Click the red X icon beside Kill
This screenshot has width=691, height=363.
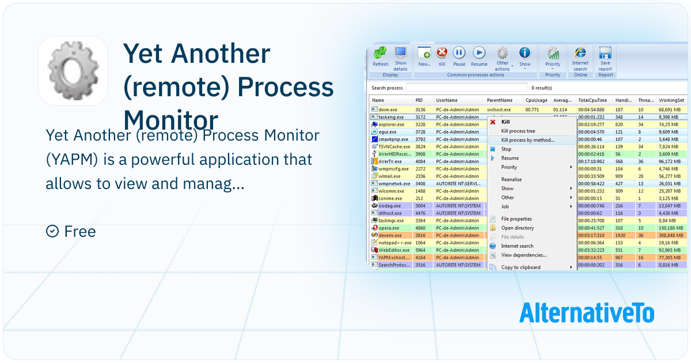pyautogui.click(x=493, y=122)
